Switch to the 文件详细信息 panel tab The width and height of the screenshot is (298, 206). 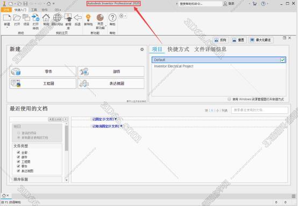coord(210,50)
